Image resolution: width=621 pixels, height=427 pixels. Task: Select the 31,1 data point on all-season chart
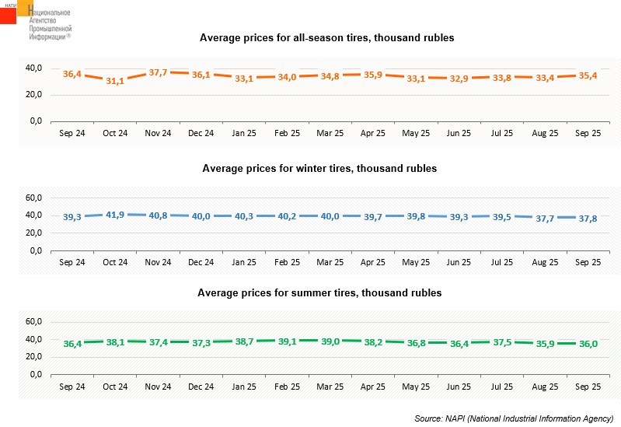tap(115, 81)
